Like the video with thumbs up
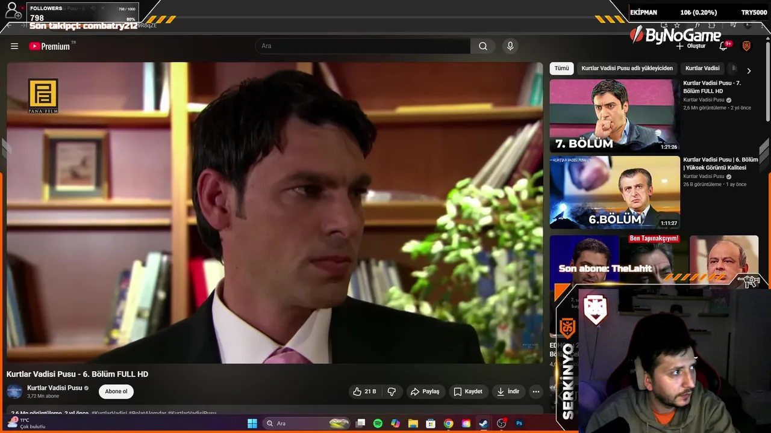This screenshot has height=433, width=771. click(x=364, y=392)
